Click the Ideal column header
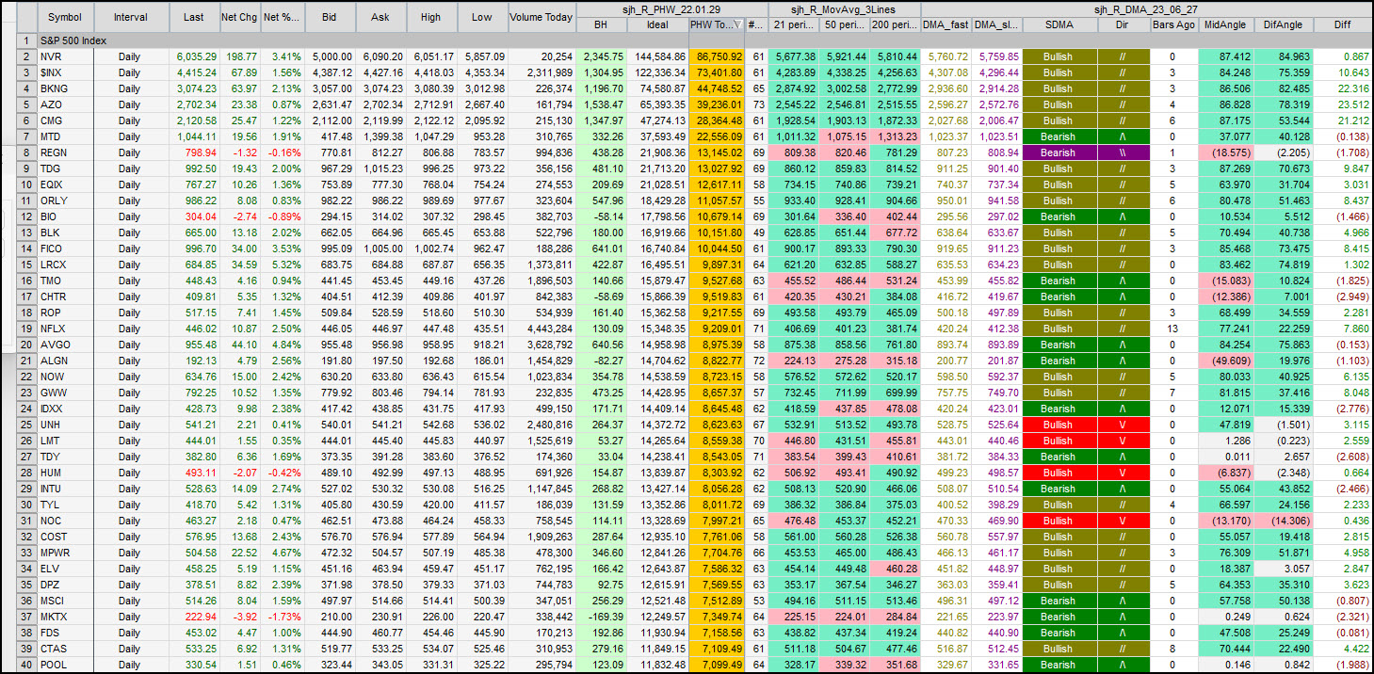The width and height of the screenshot is (1374, 674). coord(658,24)
